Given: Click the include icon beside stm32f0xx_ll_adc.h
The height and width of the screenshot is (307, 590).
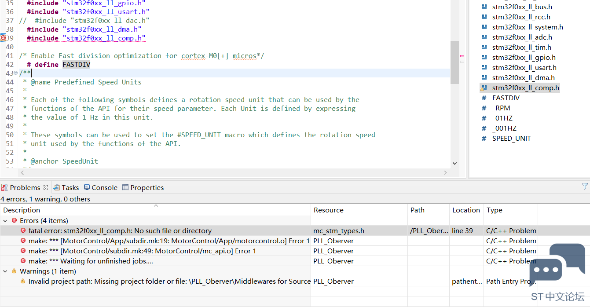Looking at the screenshot, I should 484,37.
